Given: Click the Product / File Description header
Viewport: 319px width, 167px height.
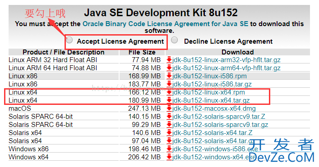Looking at the screenshot, I should pyautogui.click(x=64, y=52).
